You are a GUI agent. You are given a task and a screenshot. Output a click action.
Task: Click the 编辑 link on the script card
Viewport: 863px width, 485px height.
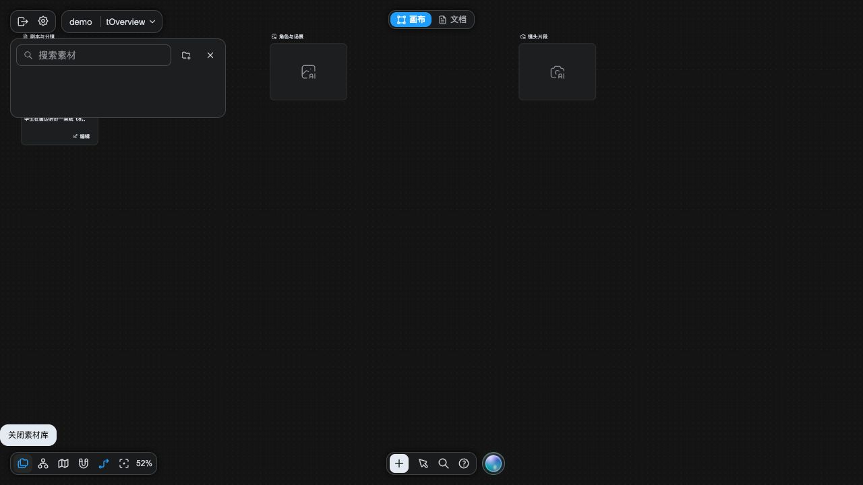coord(82,136)
